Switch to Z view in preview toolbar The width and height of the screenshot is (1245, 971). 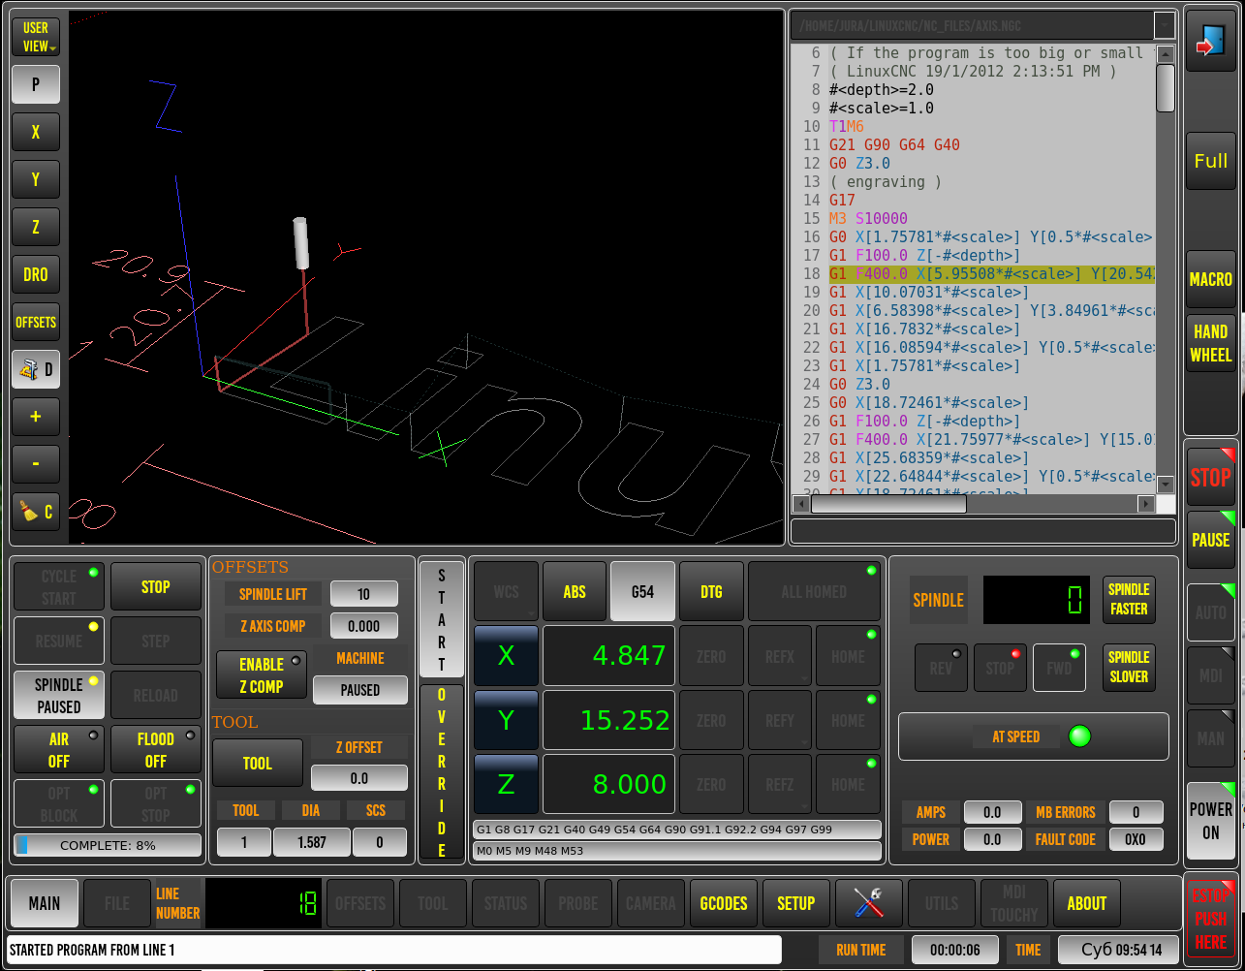36,227
